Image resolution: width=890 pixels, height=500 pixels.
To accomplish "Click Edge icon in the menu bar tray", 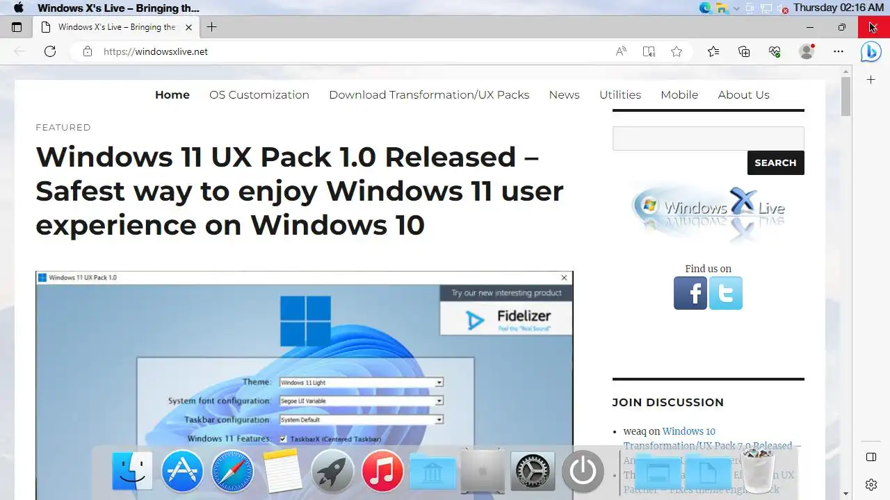I will (x=705, y=8).
